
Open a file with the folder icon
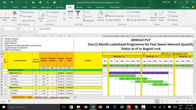click(33, 2)
